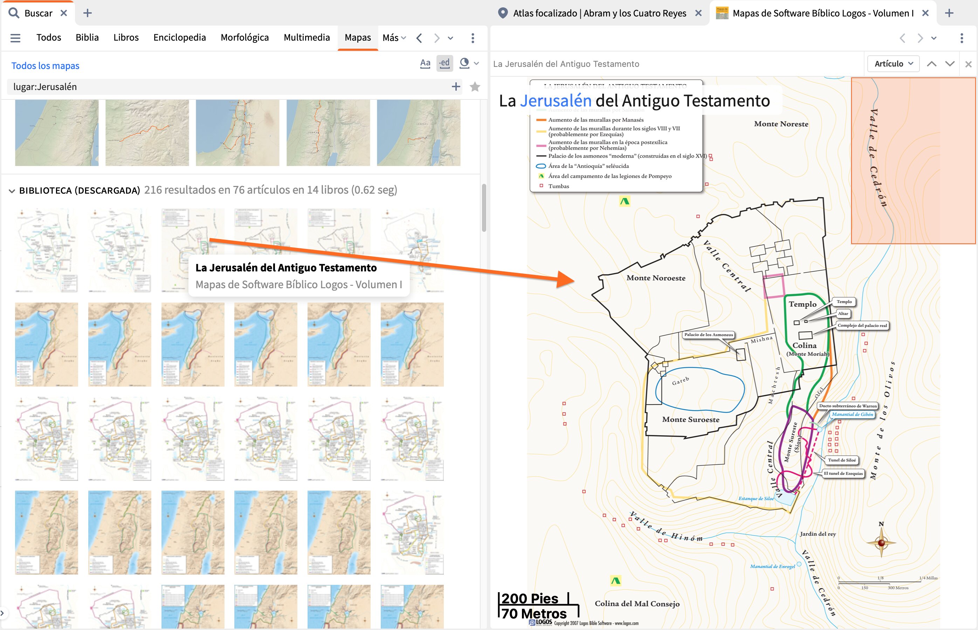This screenshot has width=978, height=630.
Task: Click the search results scrollbar
Action: pyautogui.click(x=484, y=208)
